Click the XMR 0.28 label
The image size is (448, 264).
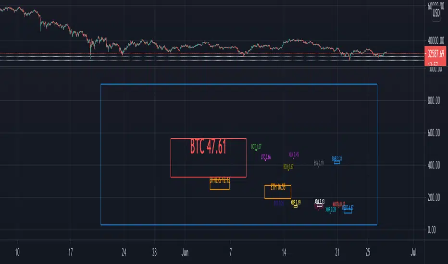point(331,210)
